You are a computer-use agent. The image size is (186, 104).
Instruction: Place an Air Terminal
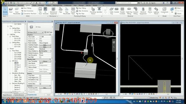pos(45,11)
